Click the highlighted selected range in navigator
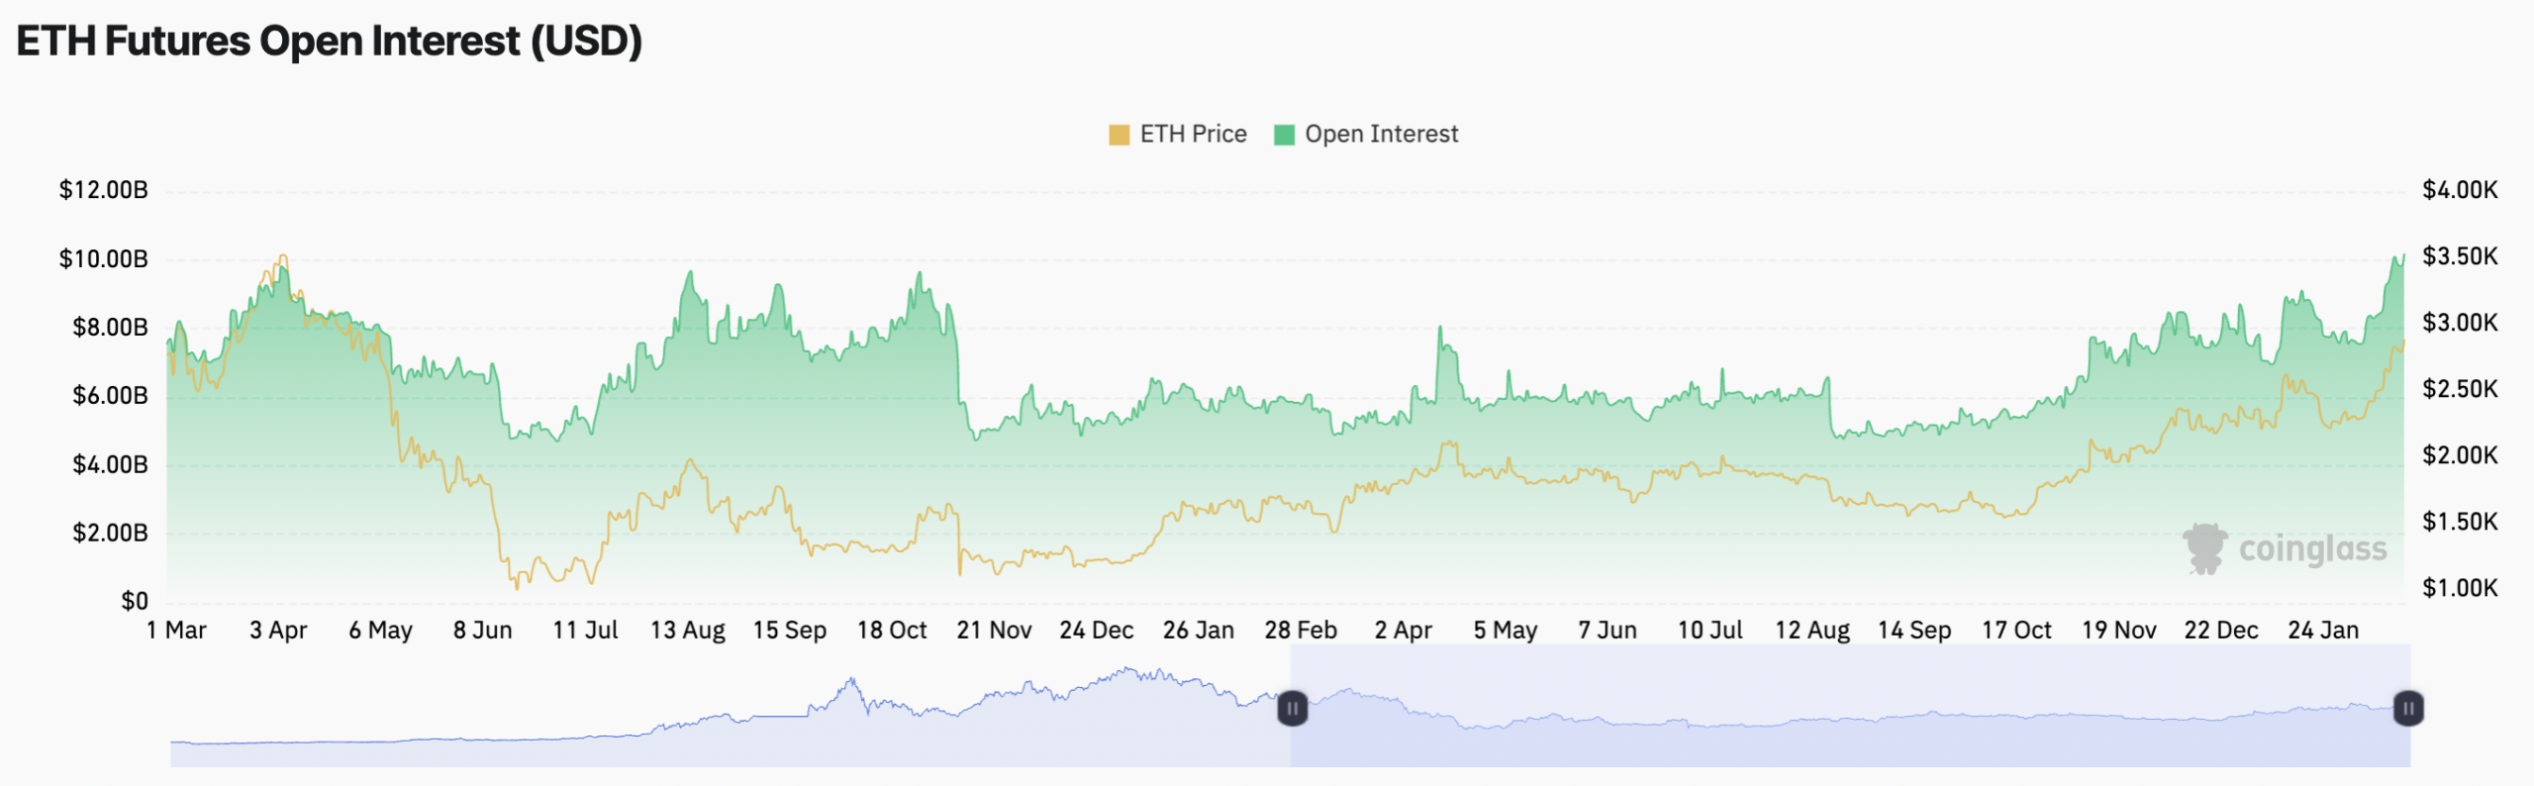 1851,733
